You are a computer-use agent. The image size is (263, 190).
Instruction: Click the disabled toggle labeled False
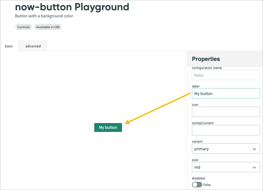[197, 185]
